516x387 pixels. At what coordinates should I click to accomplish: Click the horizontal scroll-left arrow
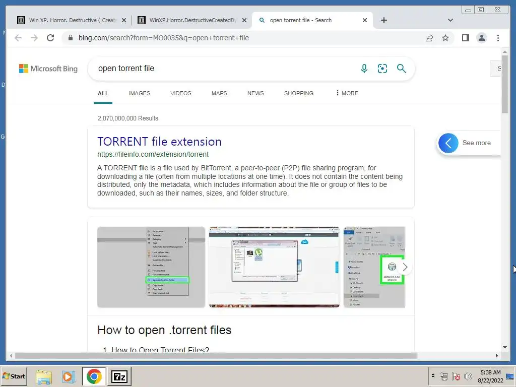[x=11, y=356]
